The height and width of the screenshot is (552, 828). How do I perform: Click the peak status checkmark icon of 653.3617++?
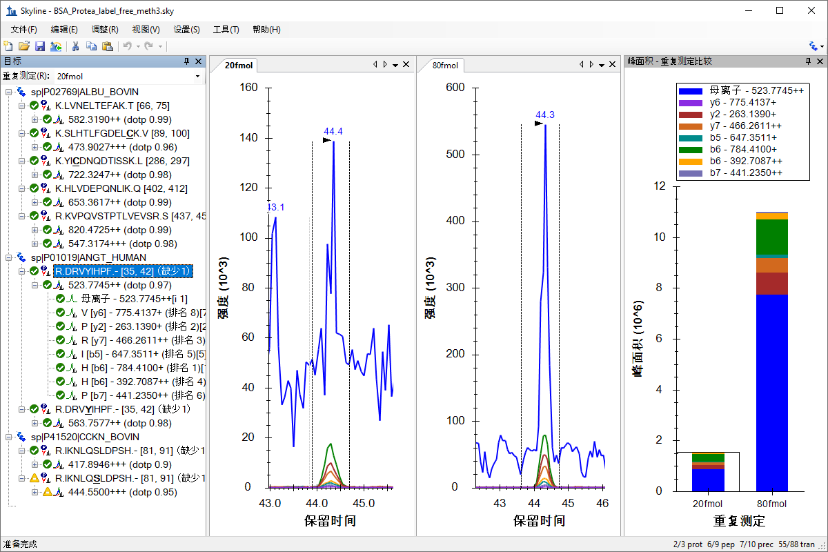point(48,202)
